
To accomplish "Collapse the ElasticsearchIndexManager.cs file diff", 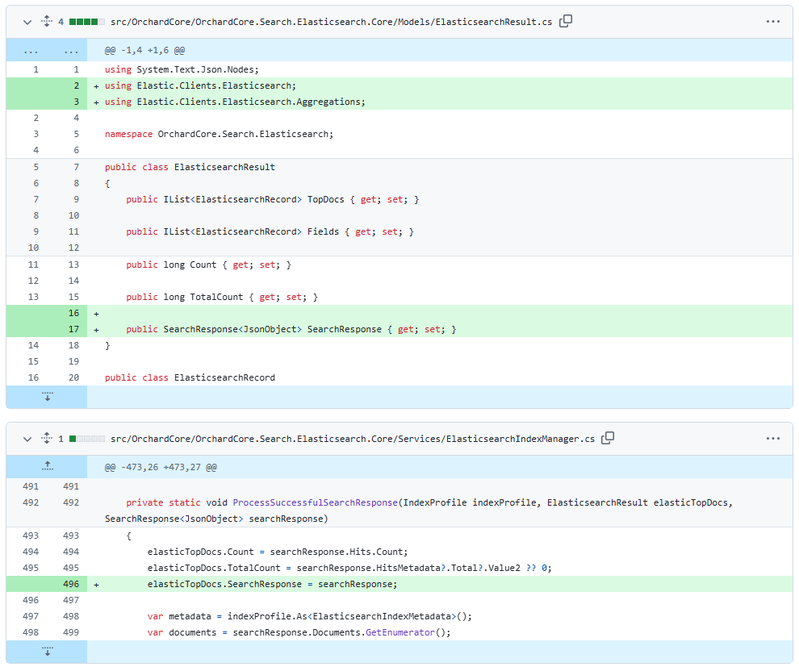I will pyautogui.click(x=27, y=439).
